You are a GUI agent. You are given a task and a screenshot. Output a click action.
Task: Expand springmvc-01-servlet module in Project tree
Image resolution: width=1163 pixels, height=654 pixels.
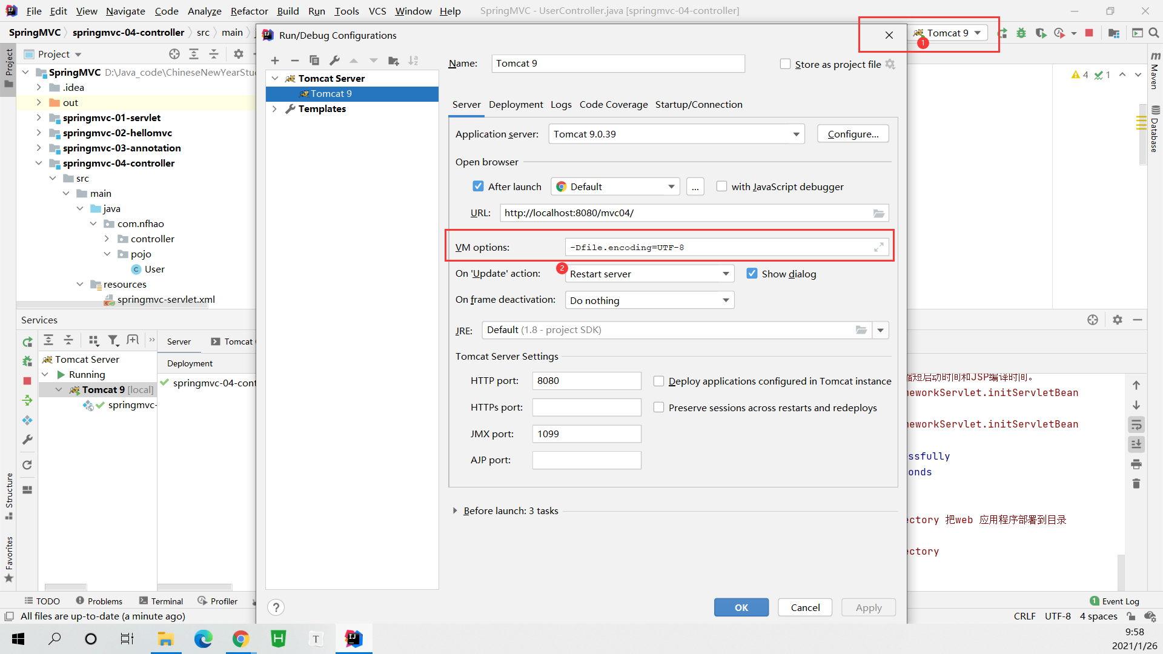(39, 117)
